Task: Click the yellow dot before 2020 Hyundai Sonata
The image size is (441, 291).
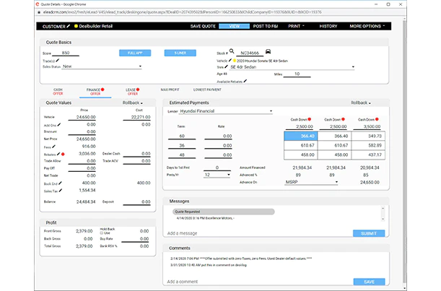Action: pyautogui.click(x=235, y=61)
